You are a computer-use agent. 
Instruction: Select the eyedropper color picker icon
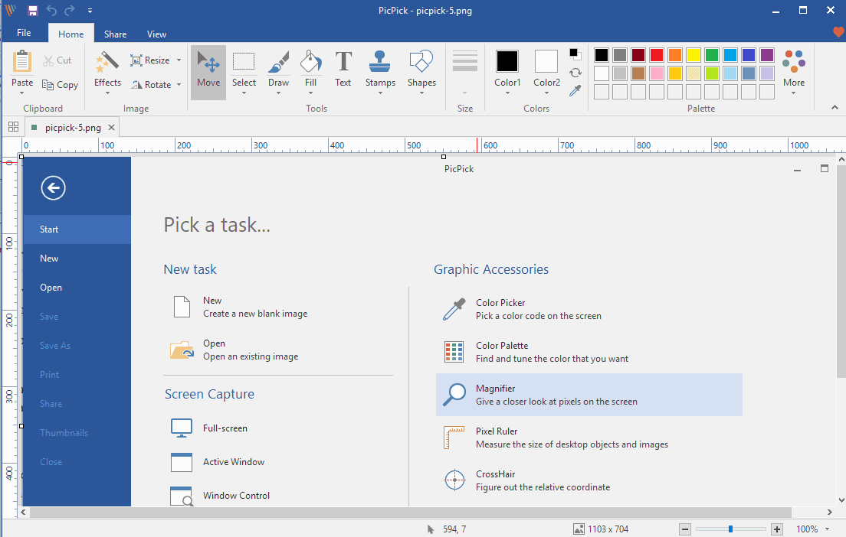(x=575, y=90)
